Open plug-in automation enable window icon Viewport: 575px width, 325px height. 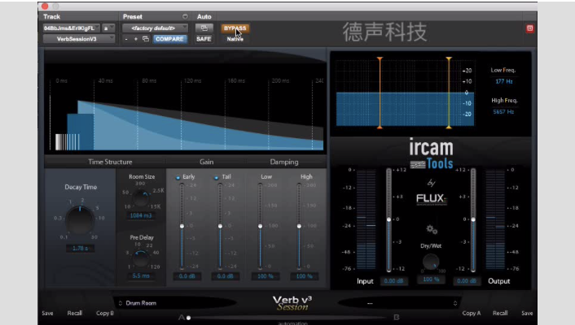tap(204, 28)
